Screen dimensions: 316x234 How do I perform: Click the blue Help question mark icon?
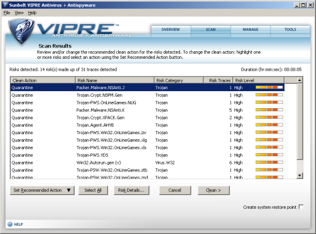(x=10, y=224)
